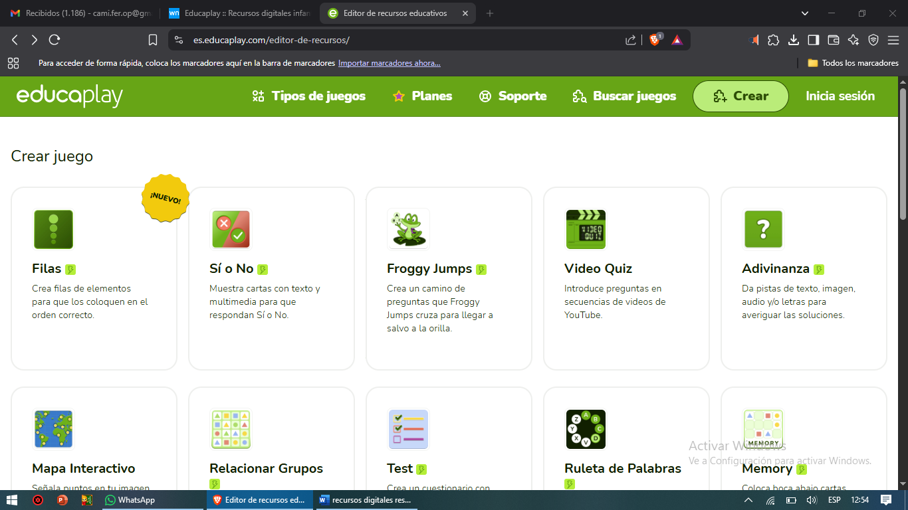This screenshot has height=510, width=908.
Task: Click the Relacionar Grupos grid icon
Action: point(231,428)
